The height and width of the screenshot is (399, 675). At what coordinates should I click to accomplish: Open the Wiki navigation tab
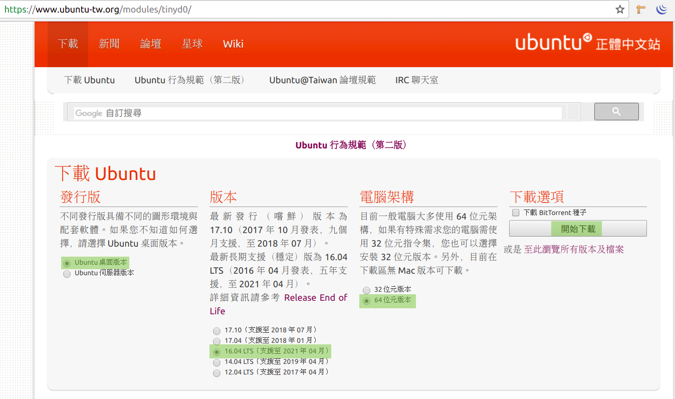pos(233,44)
